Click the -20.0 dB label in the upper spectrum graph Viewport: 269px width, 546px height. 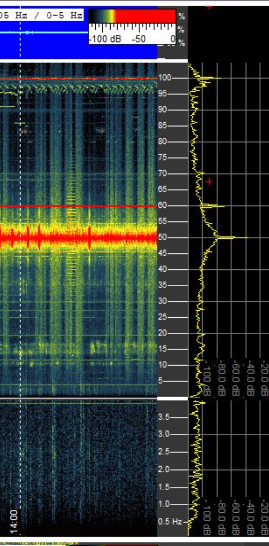[265, 379]
